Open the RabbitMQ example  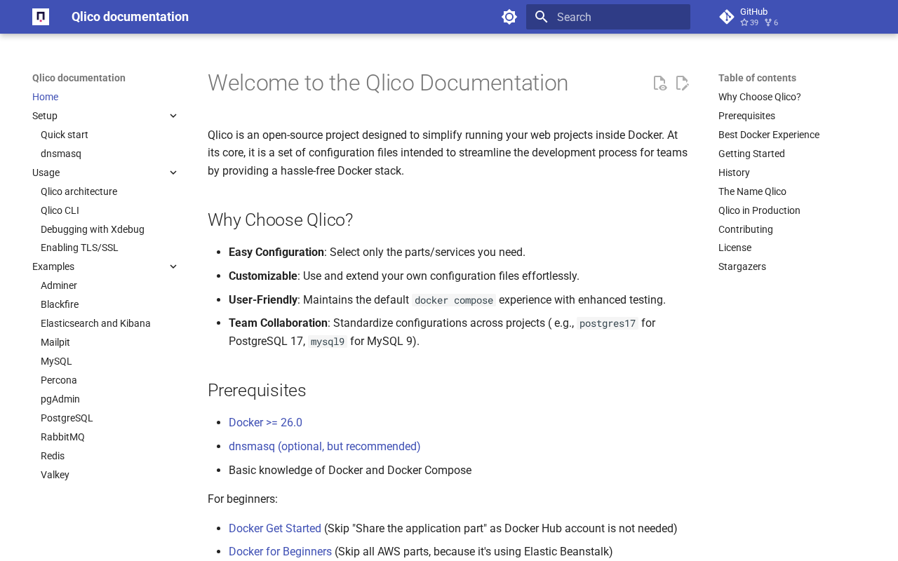point(62,437)
